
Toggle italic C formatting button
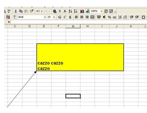[x=65, y=17]
